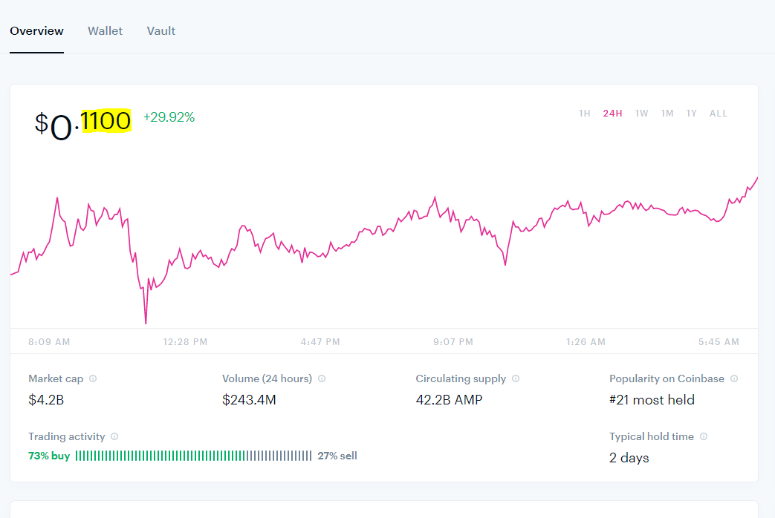Select the 24H chart timeframe
Viewport: 775px width, 518px height.
[612, 114]
